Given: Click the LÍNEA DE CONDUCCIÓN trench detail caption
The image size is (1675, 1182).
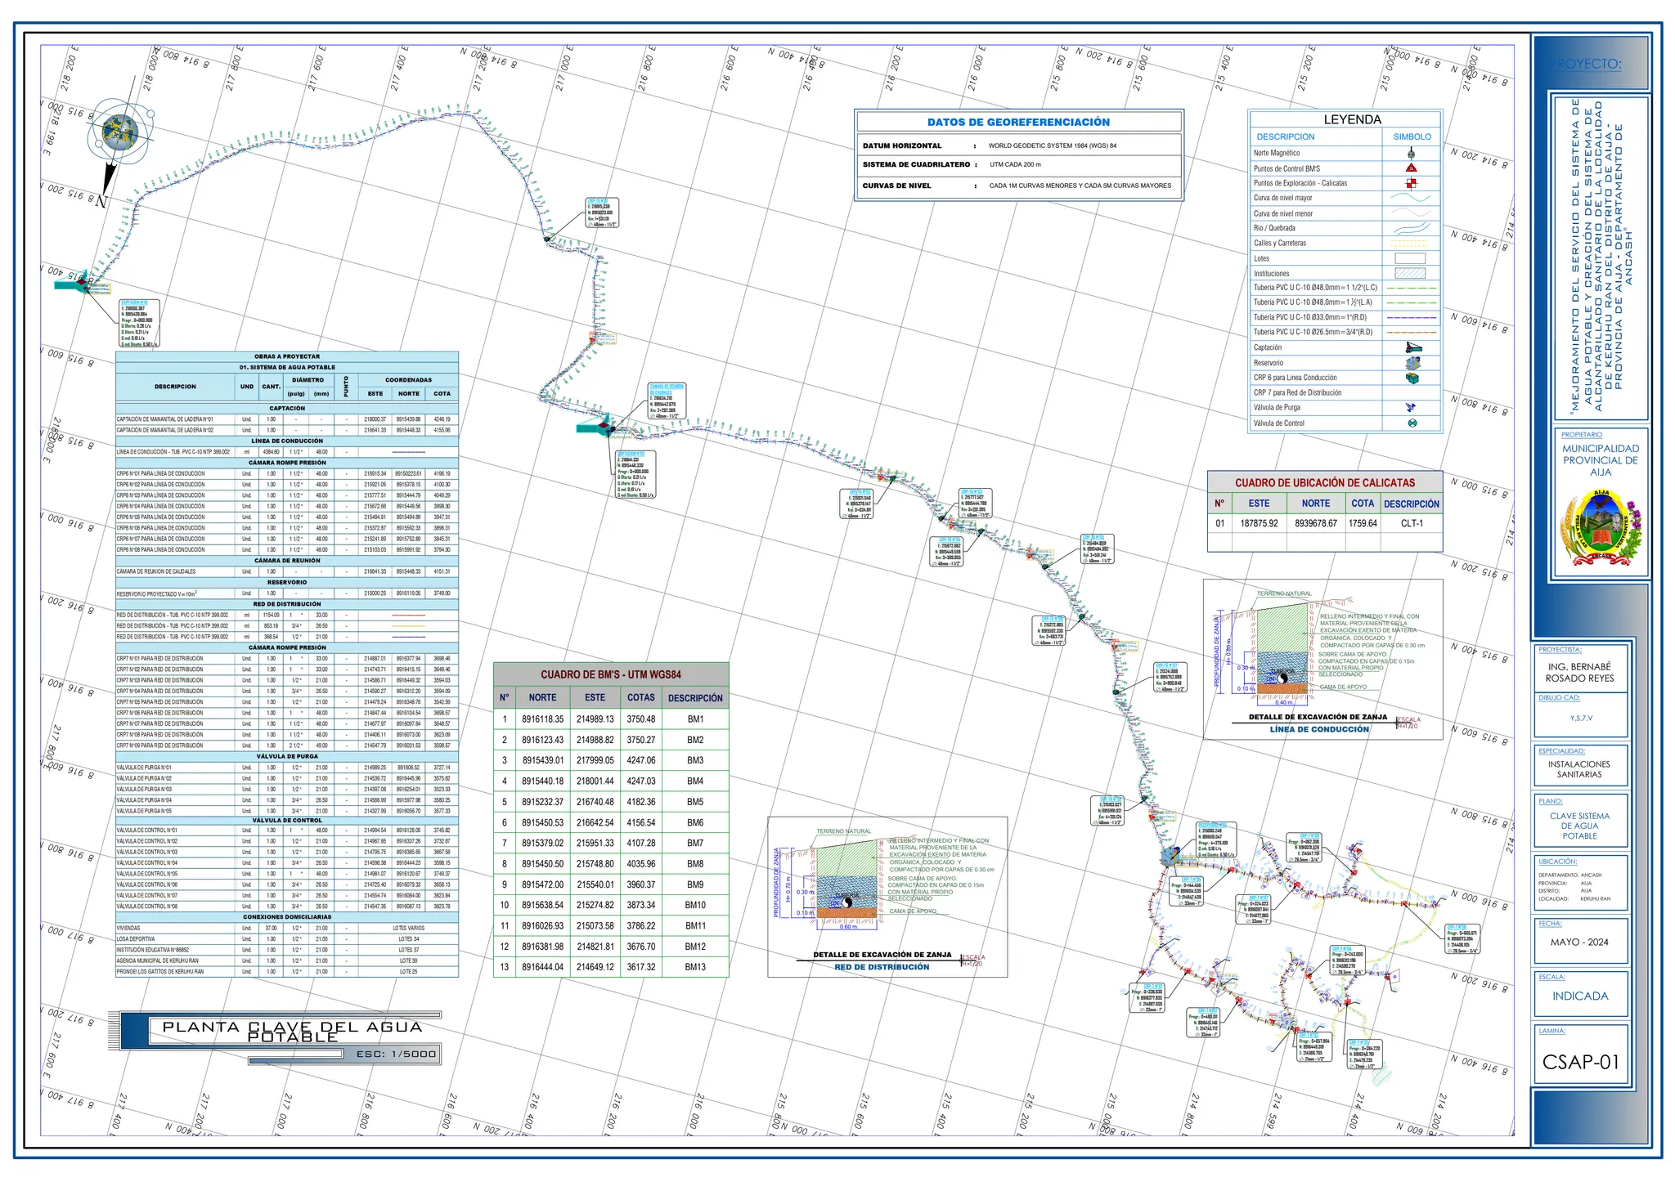Looking at the screenshot, I should pyautogui.click(x=1319, y=729).
